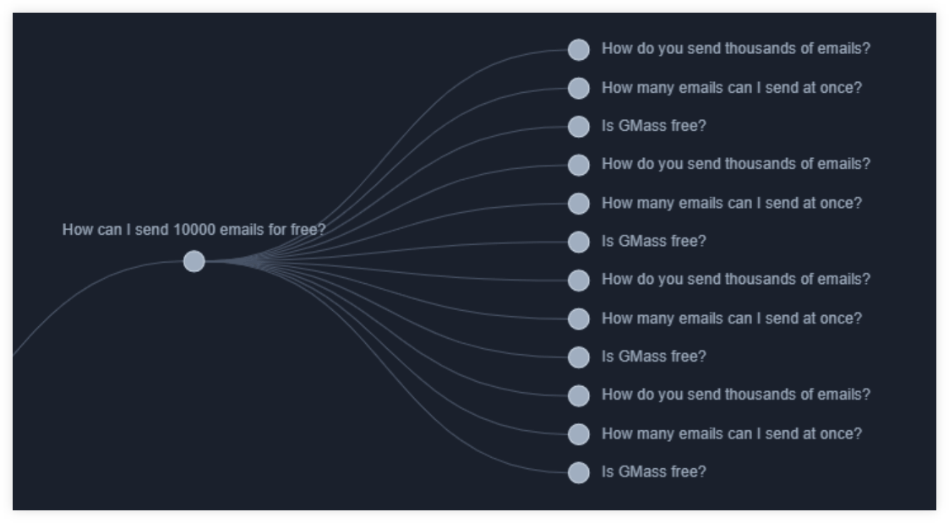949x523 pixels.
Task: Click the bottommost "How many emails can I send at once?" text
Action: [732, 433]
